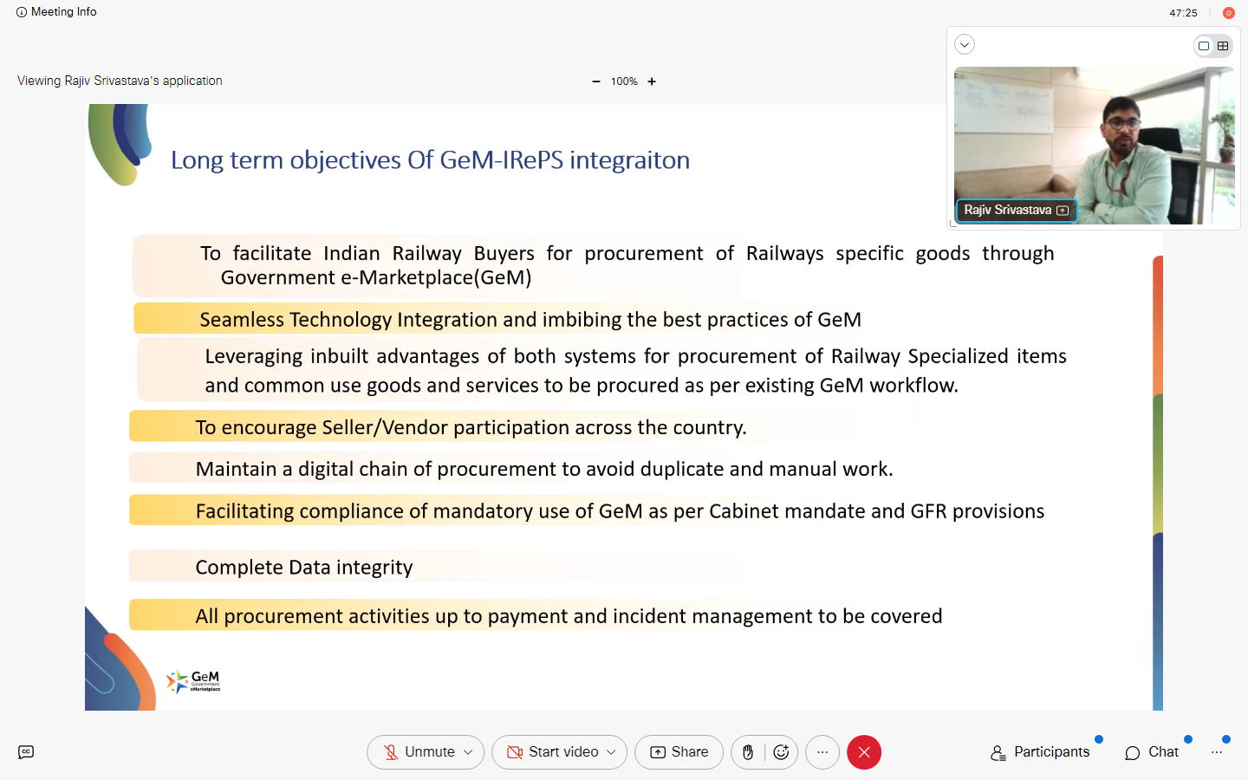Screen dimensions: 1248x780
Task: Open the reactions smiley icon
Action: click(x=781, y=752)
